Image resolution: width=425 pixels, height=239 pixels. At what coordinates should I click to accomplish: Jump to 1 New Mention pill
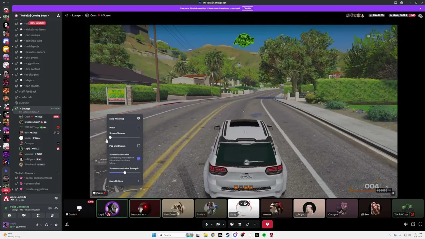click(37, 23)
